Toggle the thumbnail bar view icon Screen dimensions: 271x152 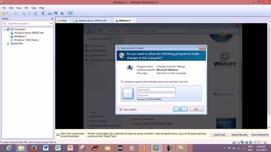tap(50, 13)
